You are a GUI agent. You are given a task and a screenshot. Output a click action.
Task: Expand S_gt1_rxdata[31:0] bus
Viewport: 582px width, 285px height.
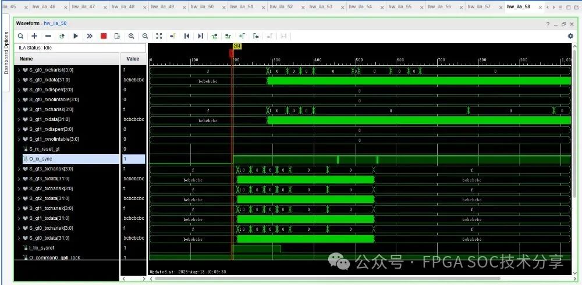(x=19, y=119)
